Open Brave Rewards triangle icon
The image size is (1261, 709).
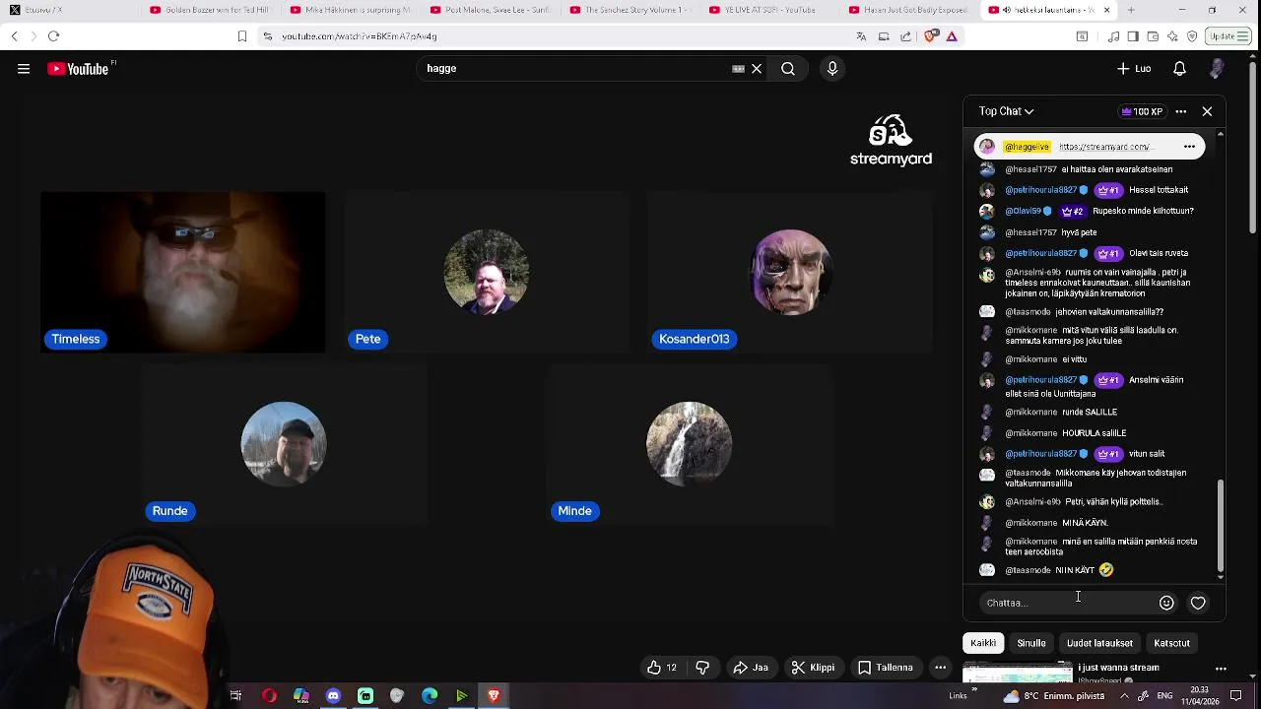click(952, 36)
